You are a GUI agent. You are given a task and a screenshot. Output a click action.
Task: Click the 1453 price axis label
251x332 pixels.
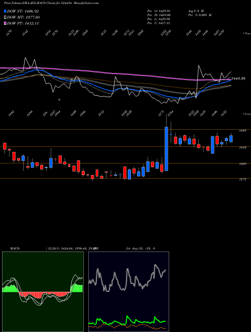click(x=242, y=131)
